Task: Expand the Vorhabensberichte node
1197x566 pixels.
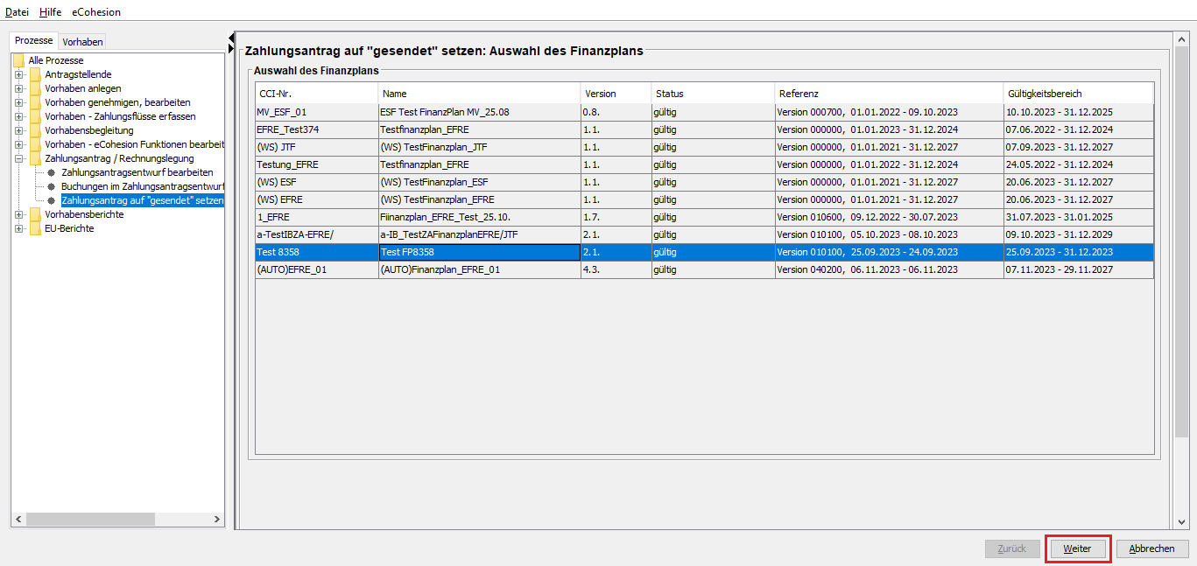Action: coord(18,214)
